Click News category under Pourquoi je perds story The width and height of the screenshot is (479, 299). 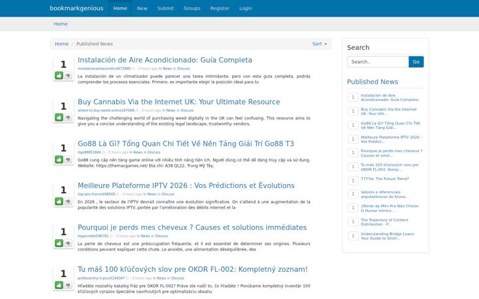tap(145, 236)
